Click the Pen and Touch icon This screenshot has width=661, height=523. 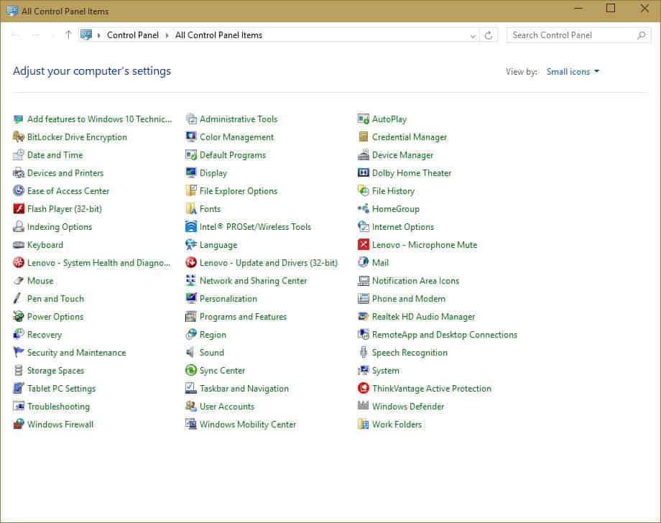17,299
